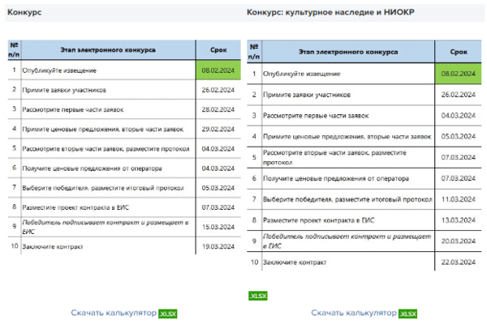Screen dimensions: 487x324
Task: Click the left table's "Срок" column header
Action: pyautogui.click(x=218, y=49)
